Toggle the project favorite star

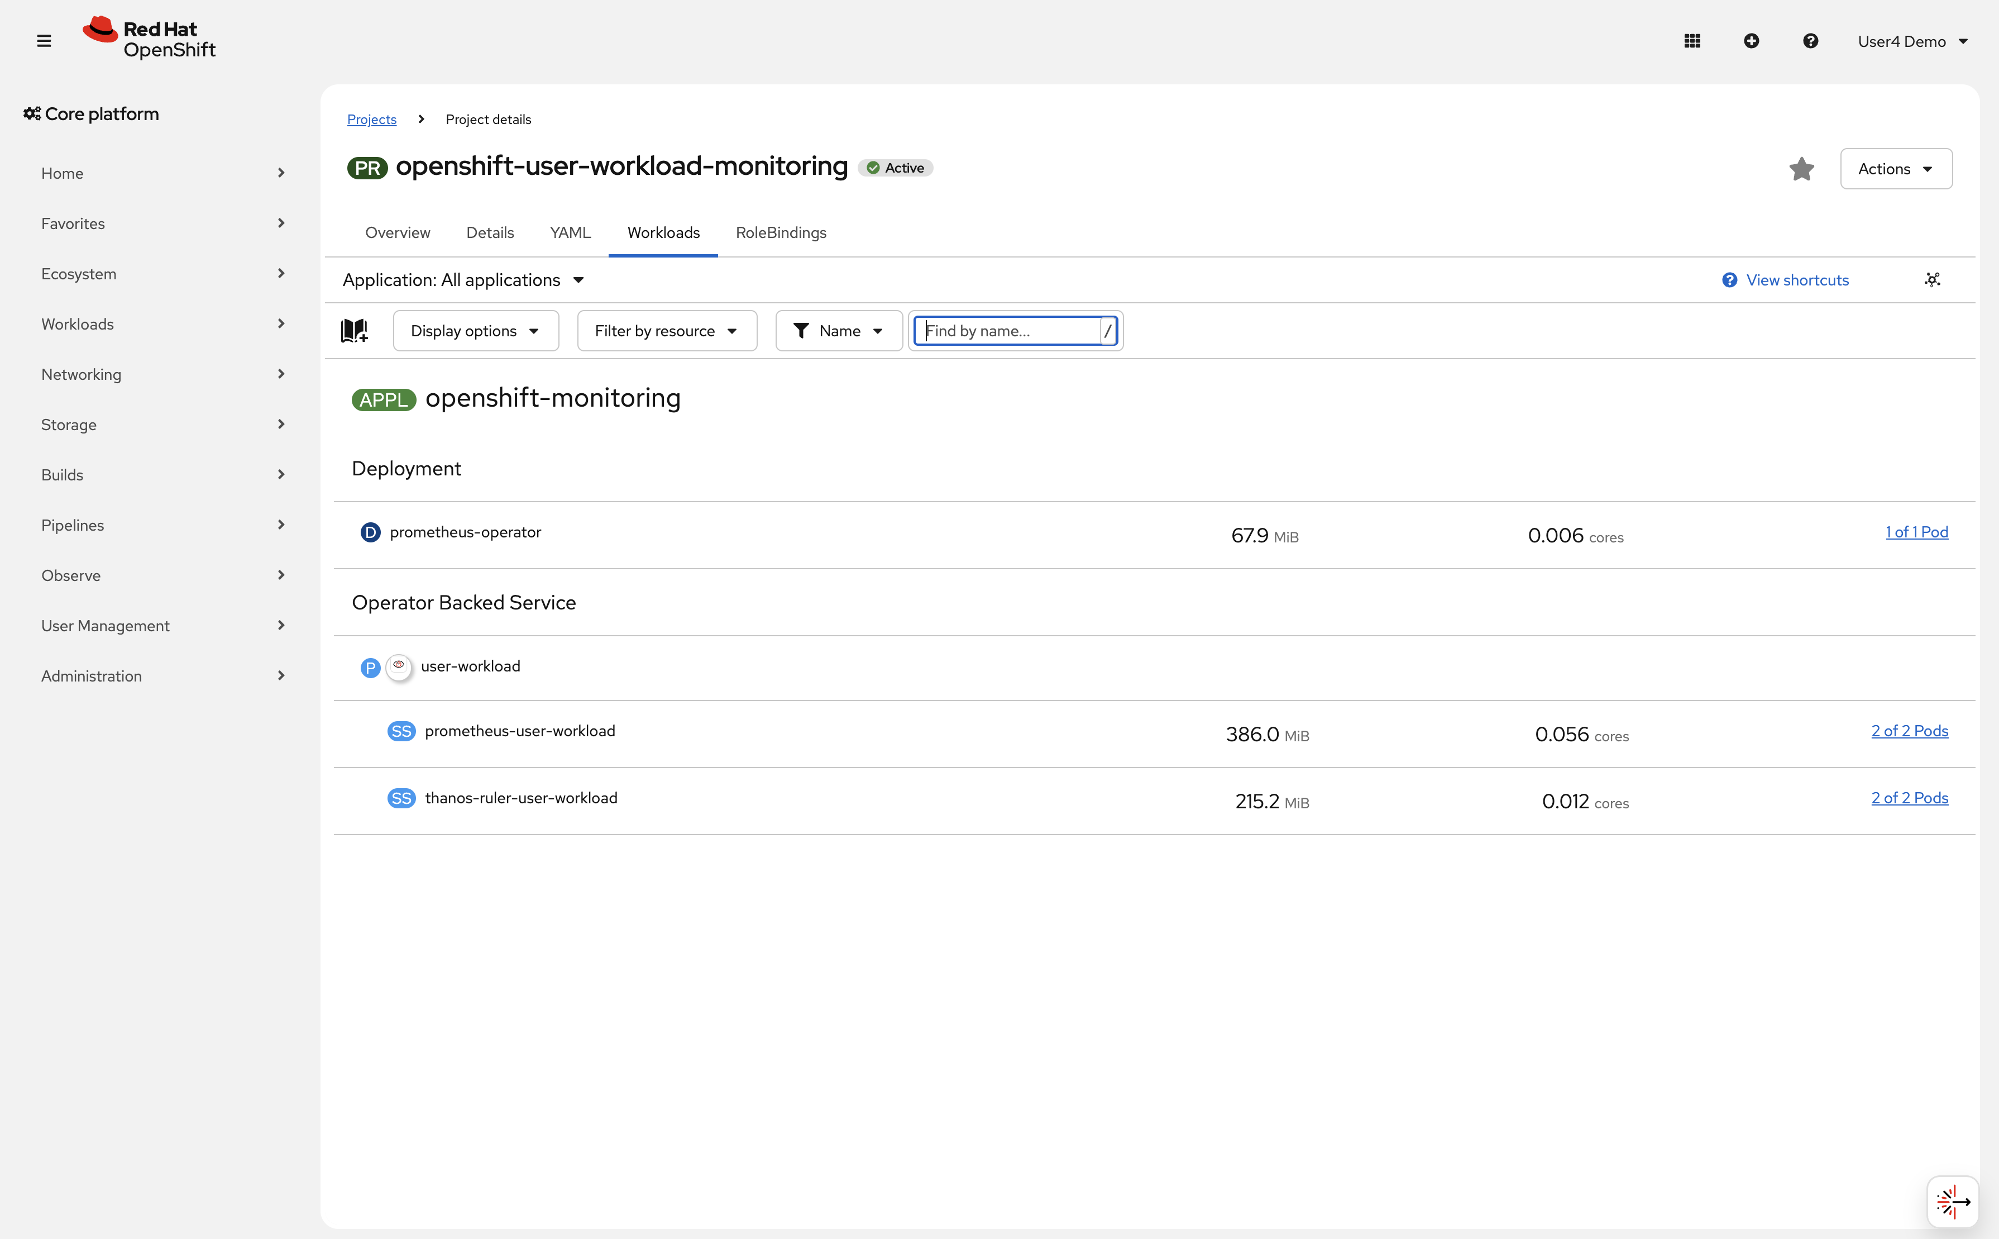tap(1801, 169)
